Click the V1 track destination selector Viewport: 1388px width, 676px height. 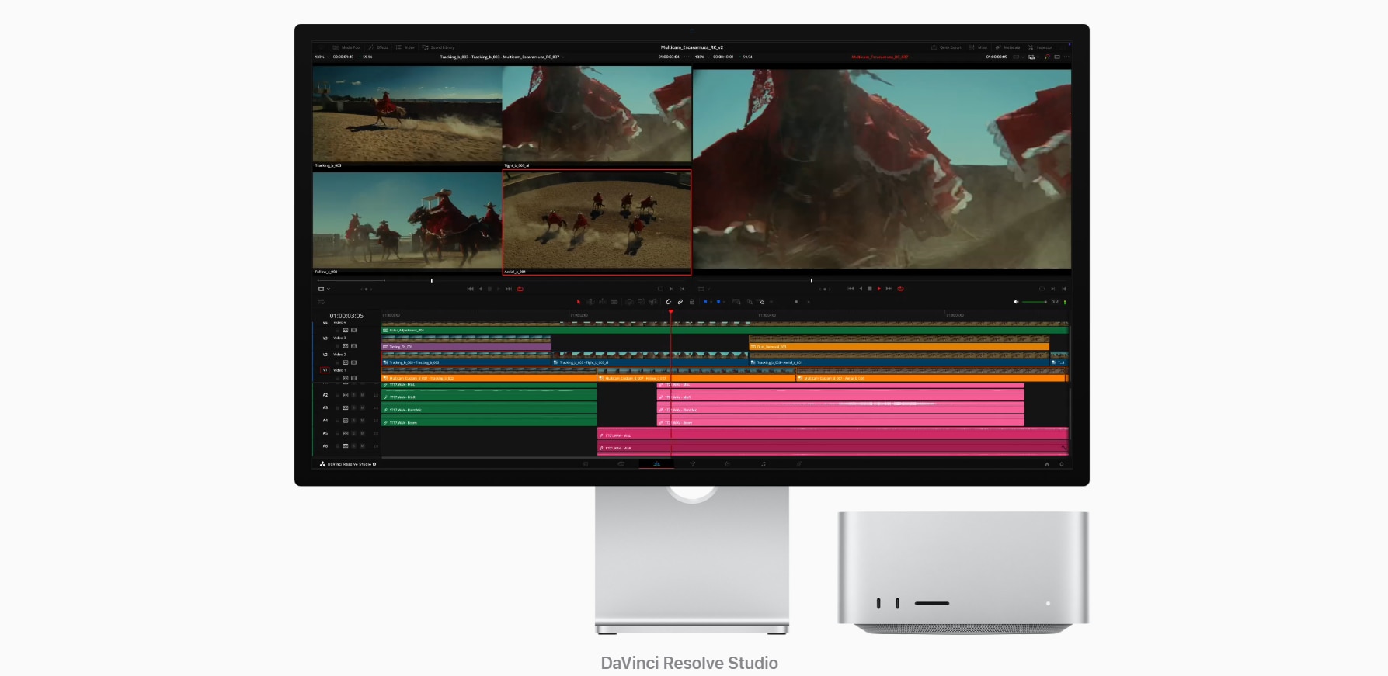(x=325, y=370)
